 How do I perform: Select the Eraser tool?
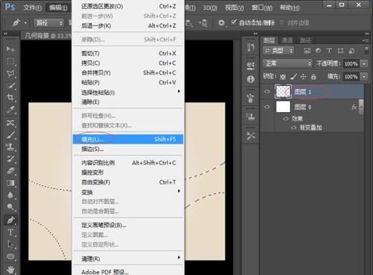[x=10, y=171]
